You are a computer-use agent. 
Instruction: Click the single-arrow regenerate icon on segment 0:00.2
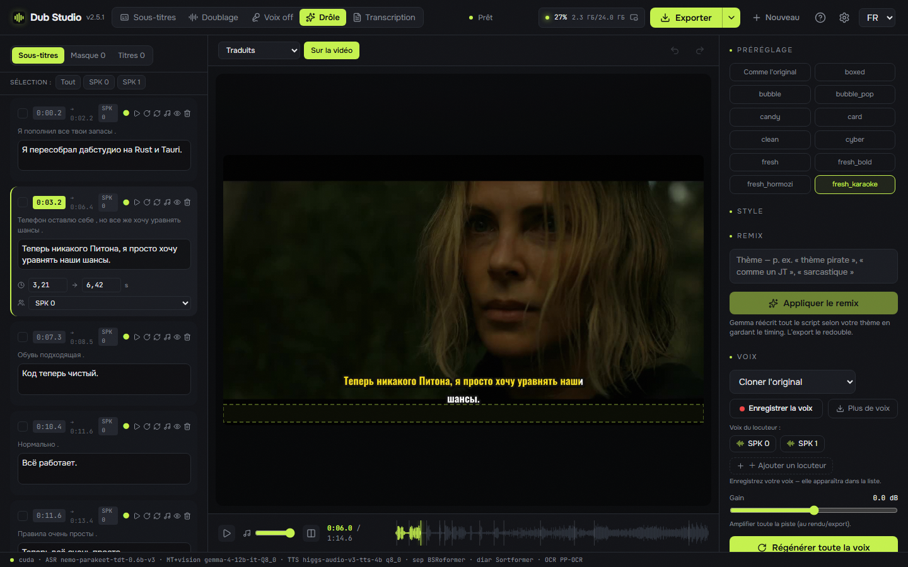pos(147,113)
